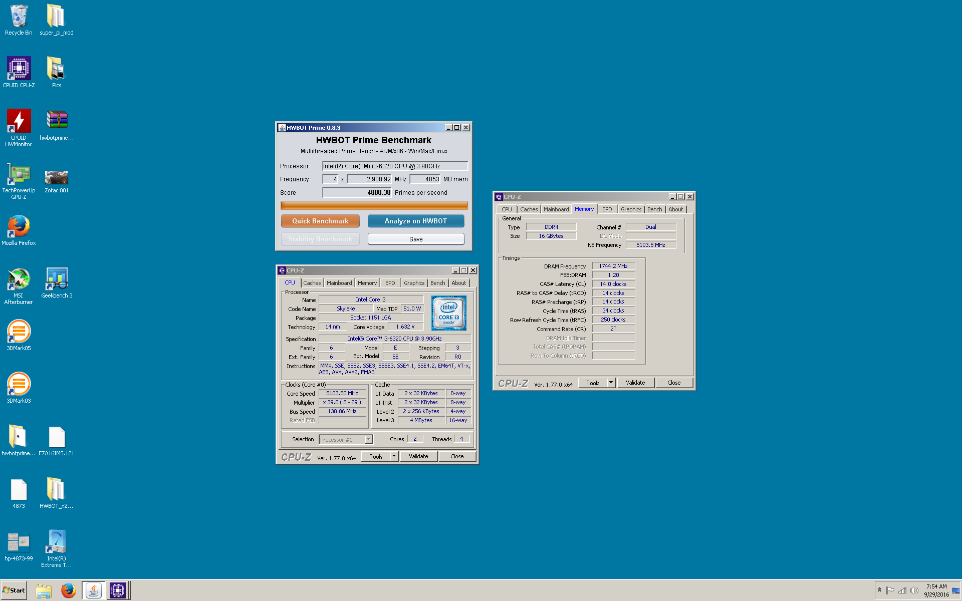Click Validate in the lower CPU-Z window
962x601 pixels.
(418, 456)
